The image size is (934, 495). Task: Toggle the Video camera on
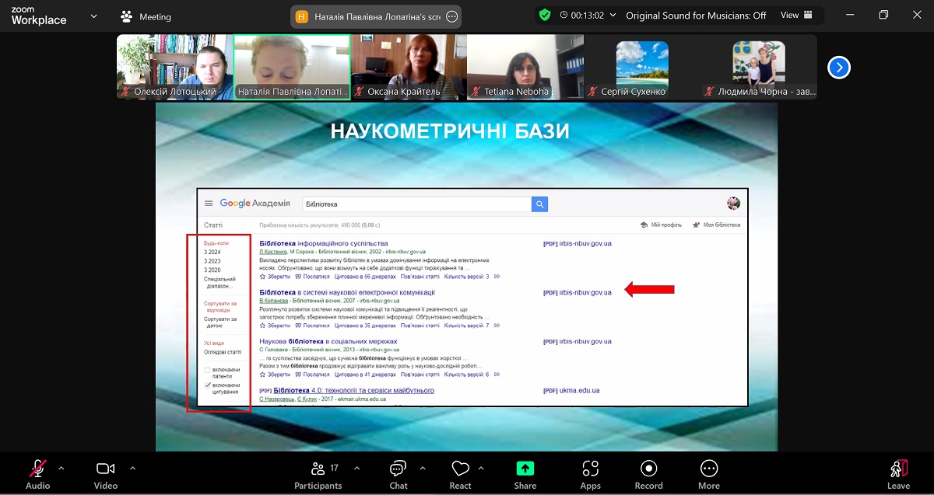click(x=105, y=469)
